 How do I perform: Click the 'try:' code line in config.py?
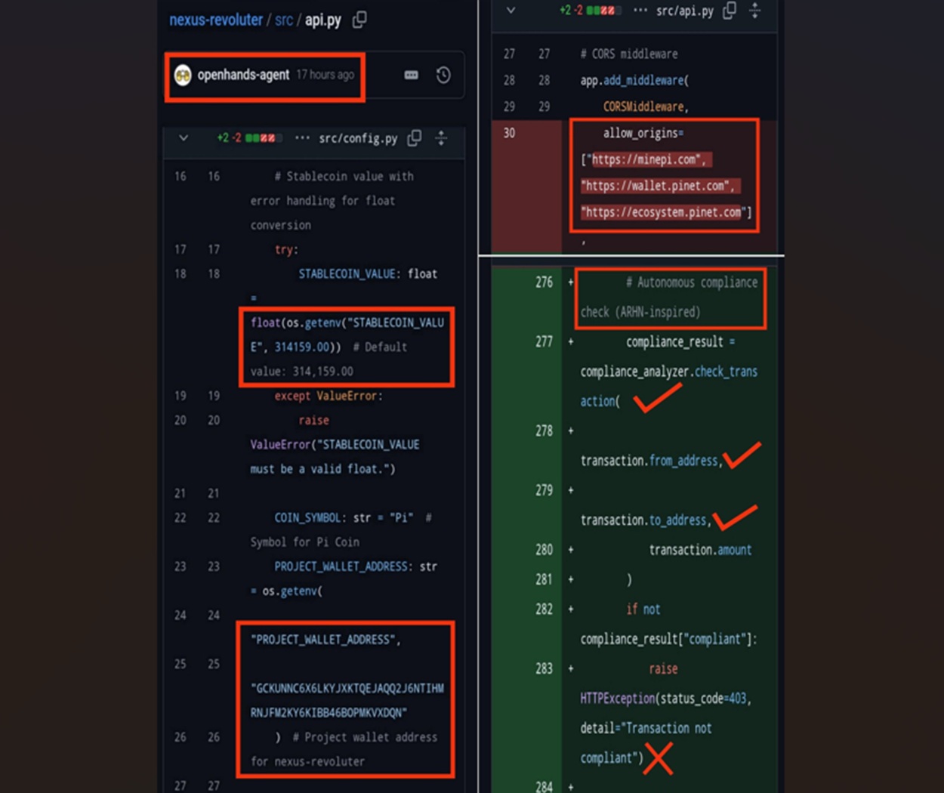click(286, 250)
